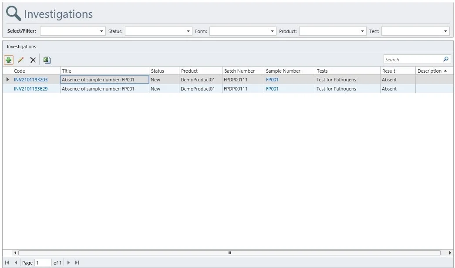Viewport: 455px width, 268px height.
Task: Click the green plus add investigation icon
Action: click(x=9, y=60)
